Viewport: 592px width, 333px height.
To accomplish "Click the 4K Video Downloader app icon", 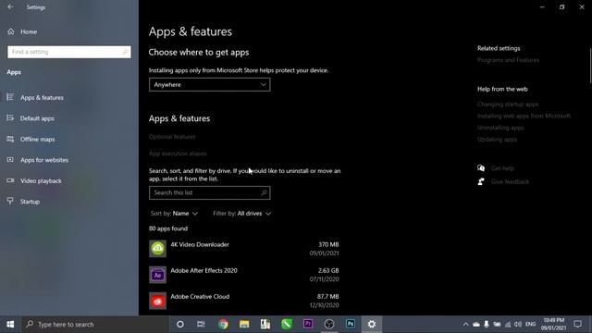I will click(157, 249).
